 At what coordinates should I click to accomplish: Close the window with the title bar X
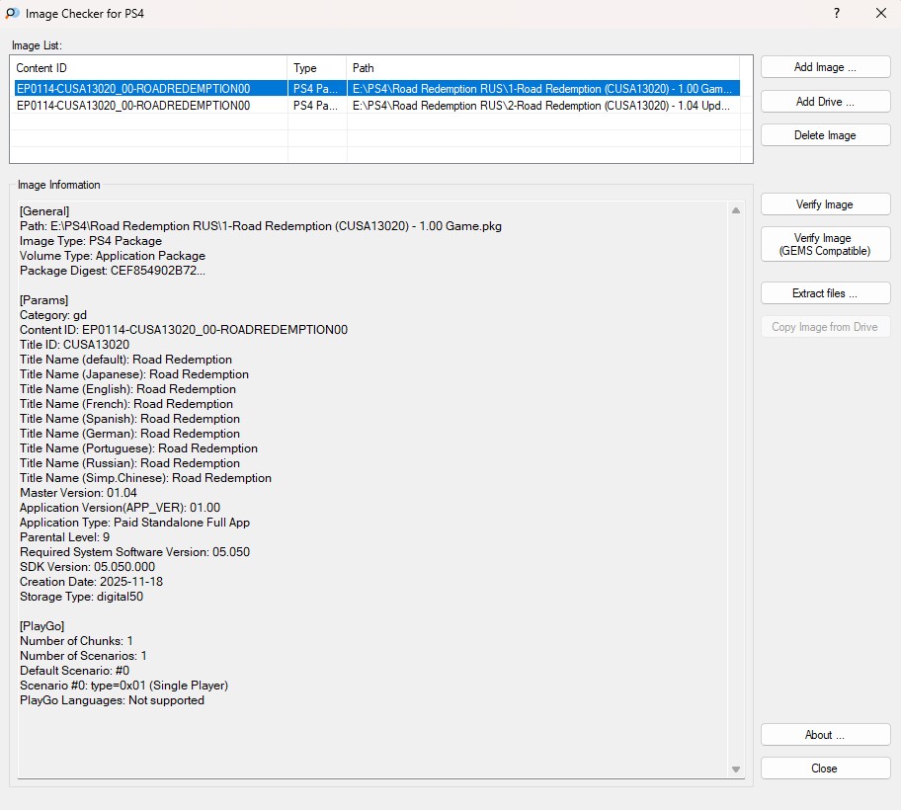tap(881, 14)
